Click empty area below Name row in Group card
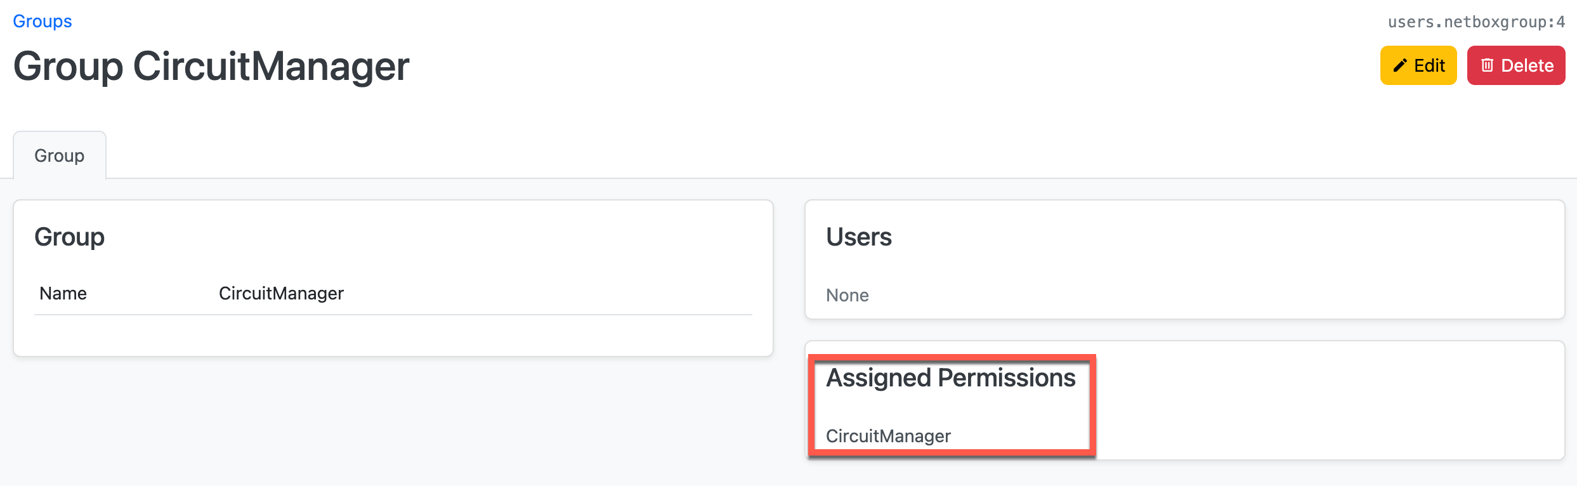The height and width of the screenshot is (486, 1577). [x=393, y=335]
